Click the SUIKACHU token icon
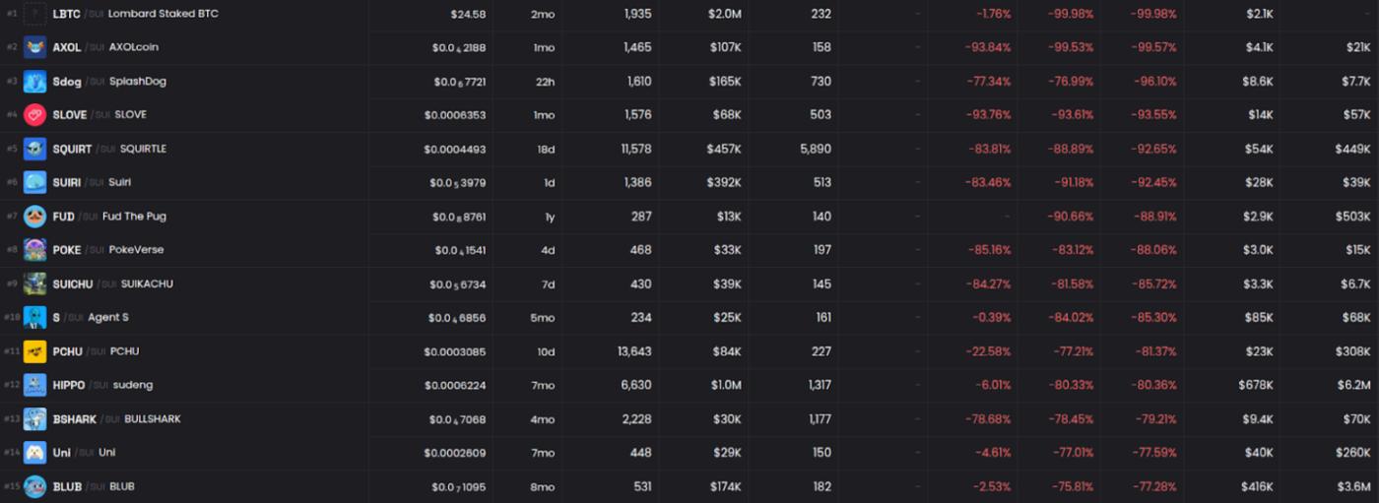The image size is (1379, 503). click(x=34, y=283)
